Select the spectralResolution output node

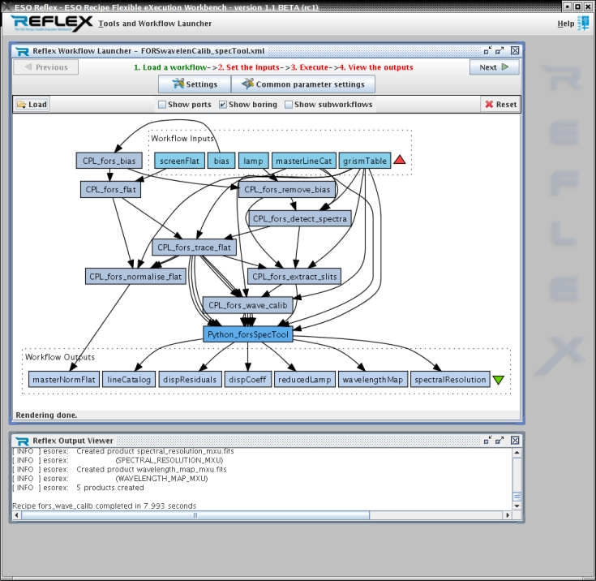[450, 379]
